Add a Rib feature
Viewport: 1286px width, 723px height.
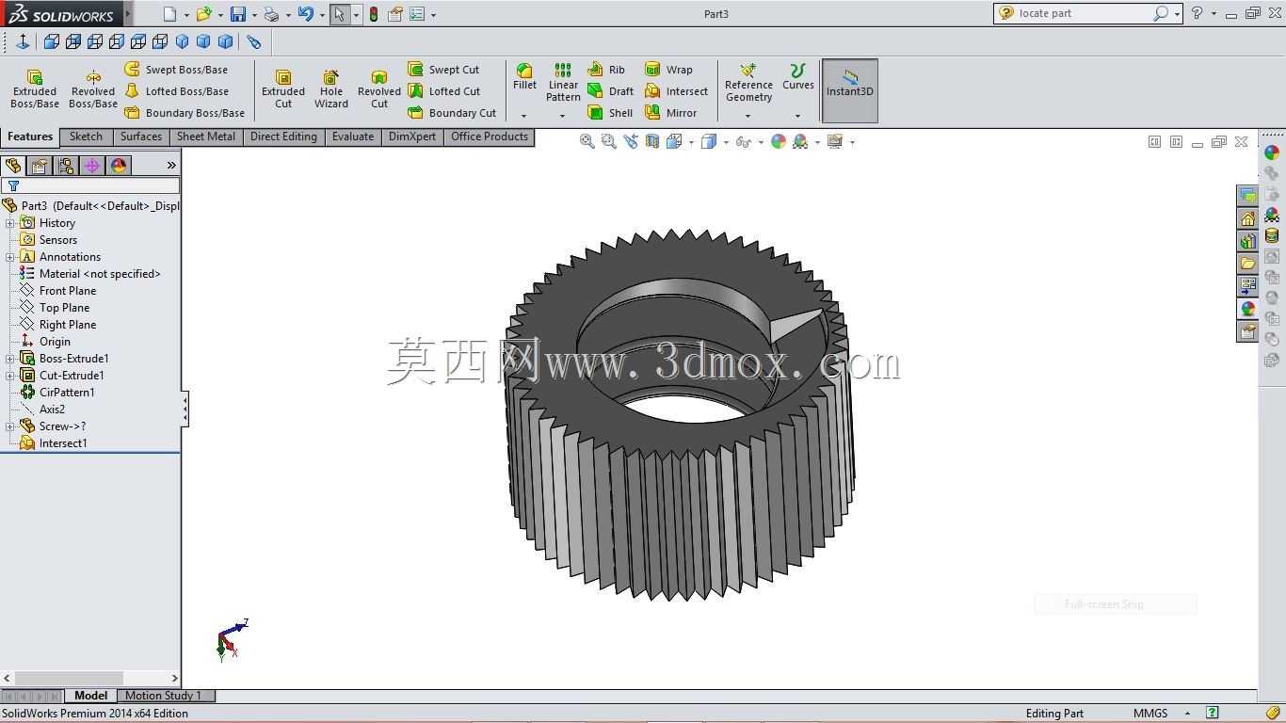coord(606,70)
